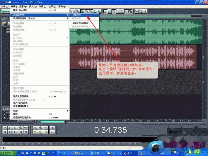Click the Stop transport button

click(5, 128)
